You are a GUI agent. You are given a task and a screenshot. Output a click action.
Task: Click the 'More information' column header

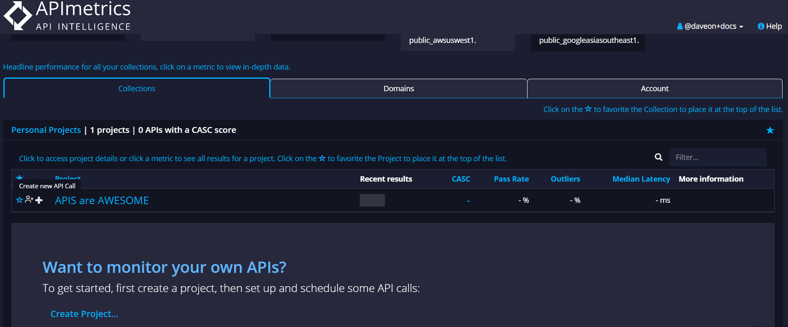[x=711, y=179]
